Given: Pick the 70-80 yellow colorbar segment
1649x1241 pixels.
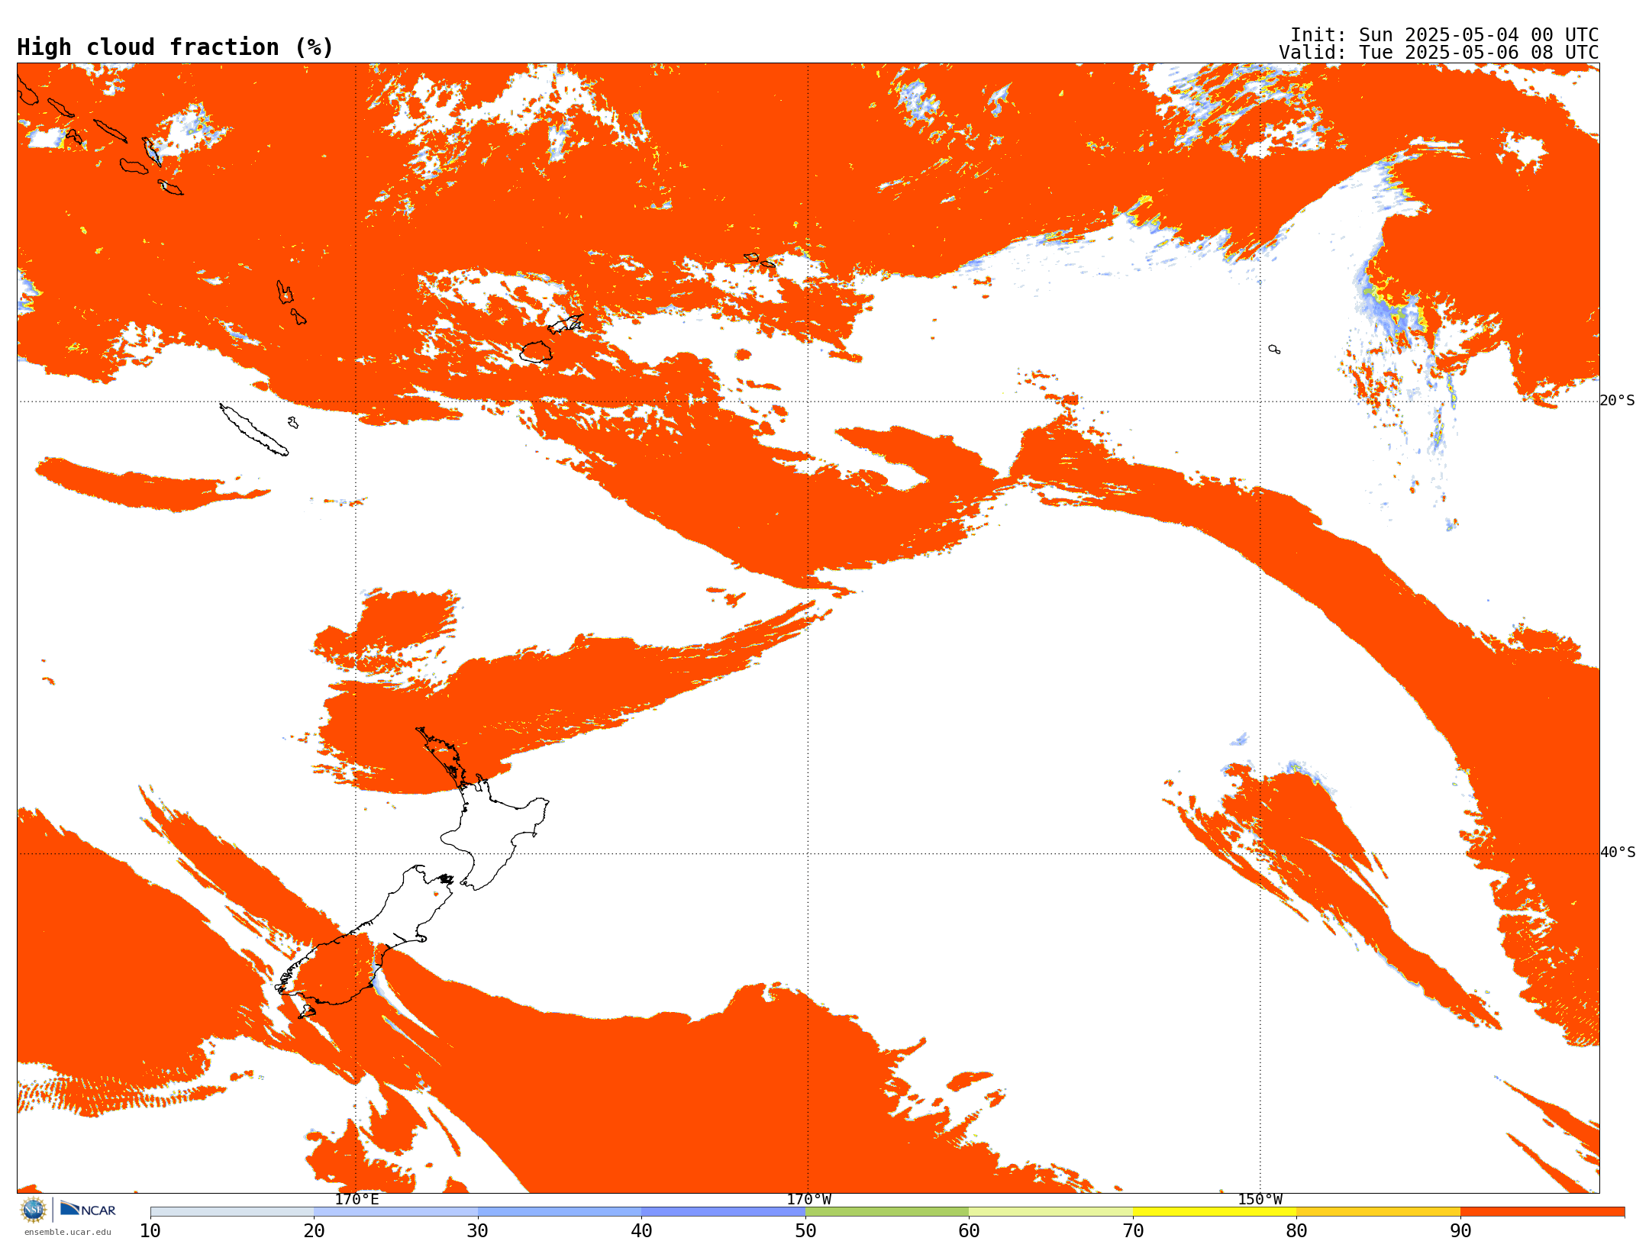Looking at the screenshot, I should coord(1215,1211).
